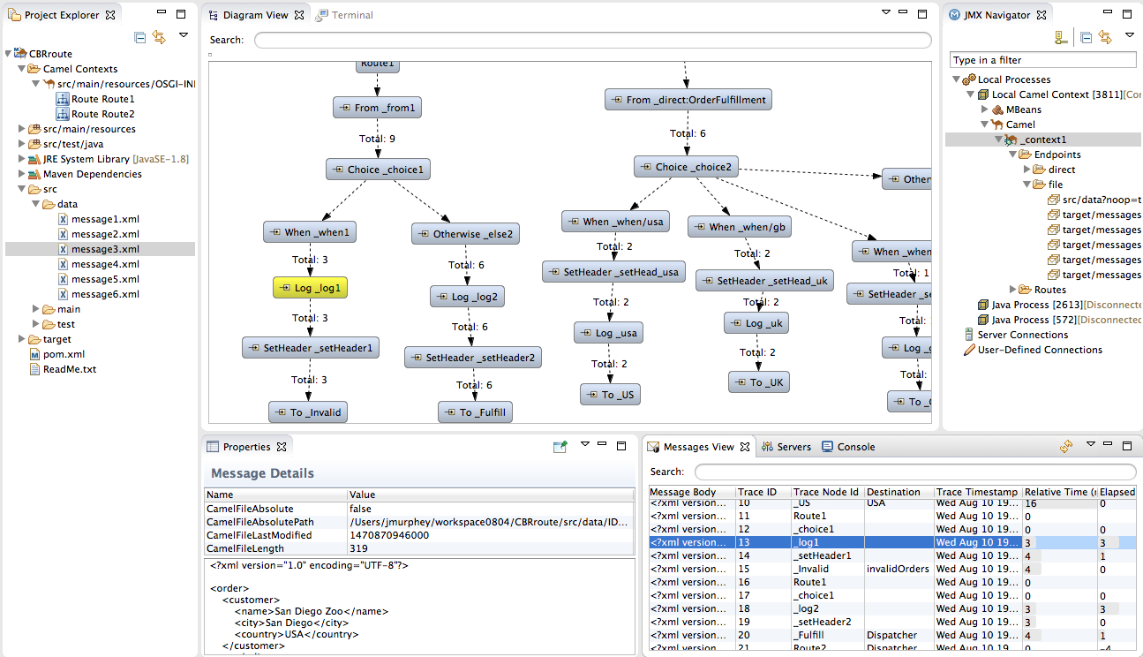The height and width of the screenshot is (657, 1143).
Task: Collapse the Camel Contexts folder
Action: click(x=22, y=69)
